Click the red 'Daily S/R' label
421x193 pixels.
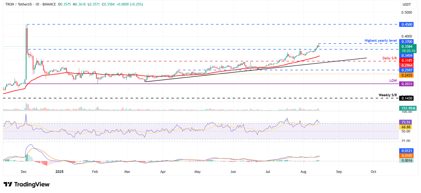coord(390,58)
